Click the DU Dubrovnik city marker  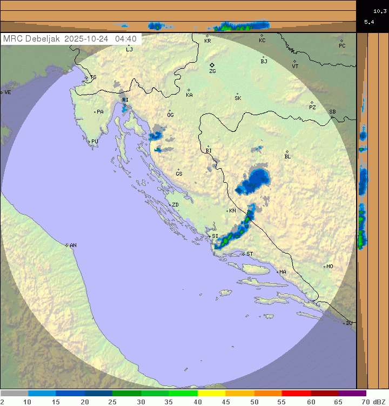click(x=344, y=323)
